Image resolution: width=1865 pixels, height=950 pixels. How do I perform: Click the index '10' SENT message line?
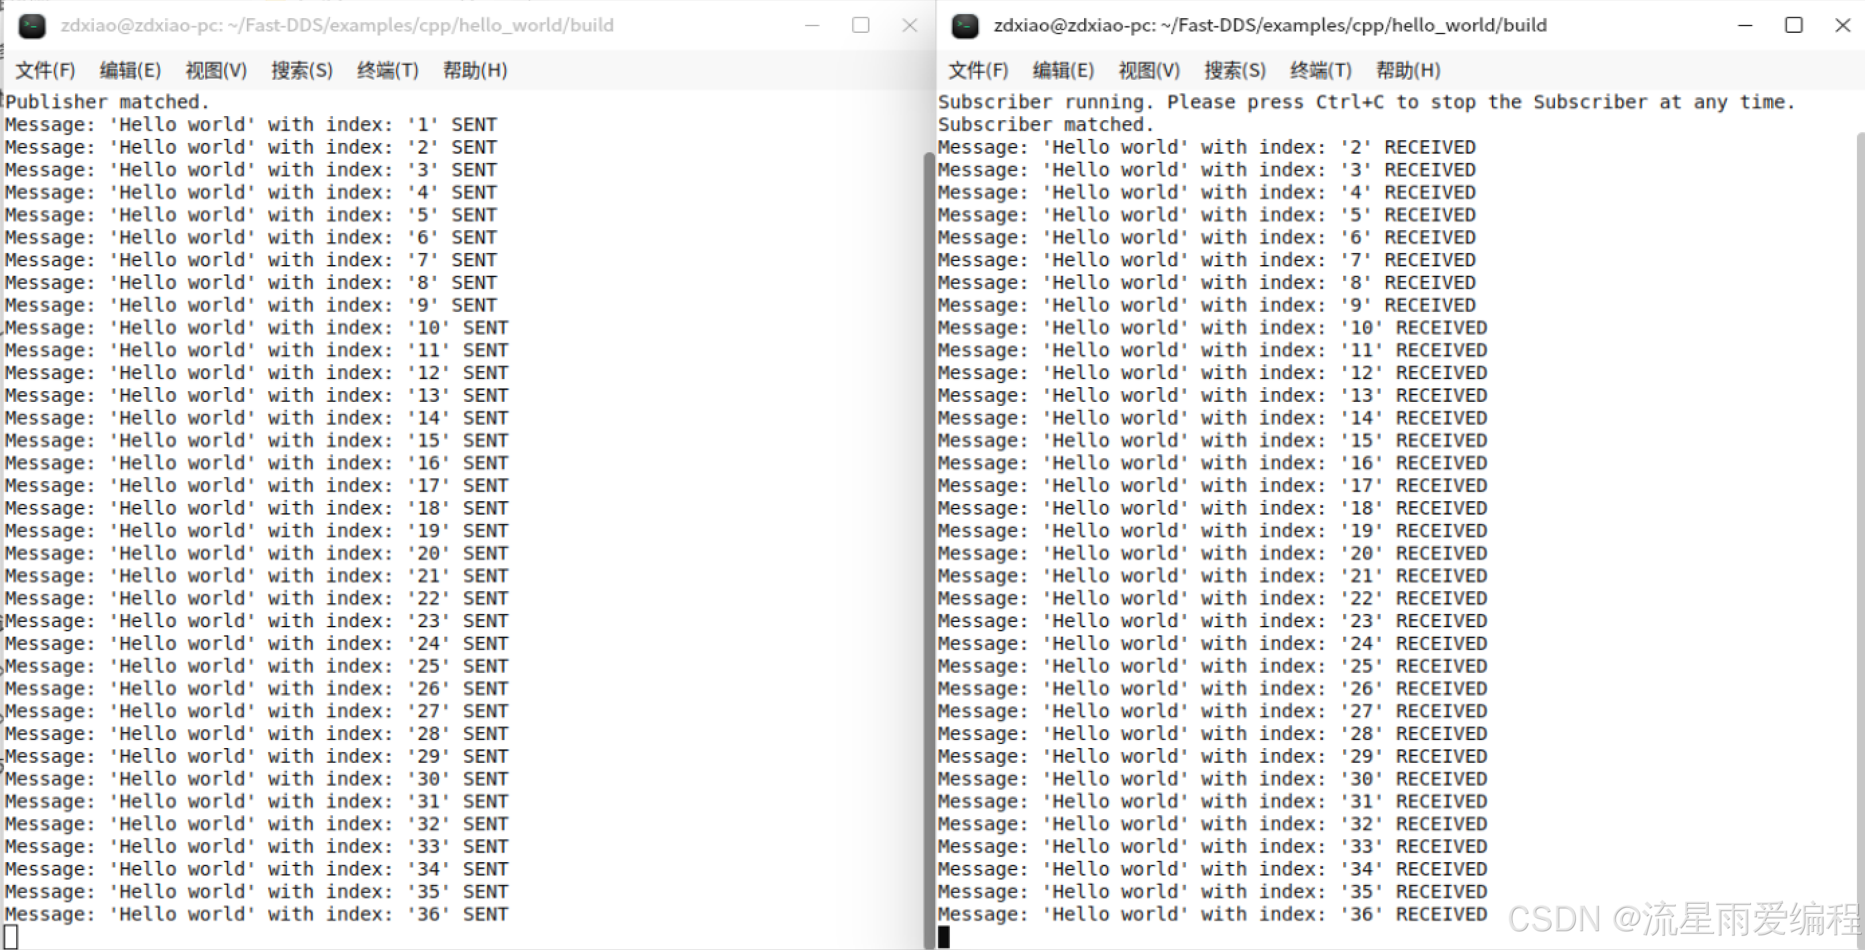click(257, 328)
